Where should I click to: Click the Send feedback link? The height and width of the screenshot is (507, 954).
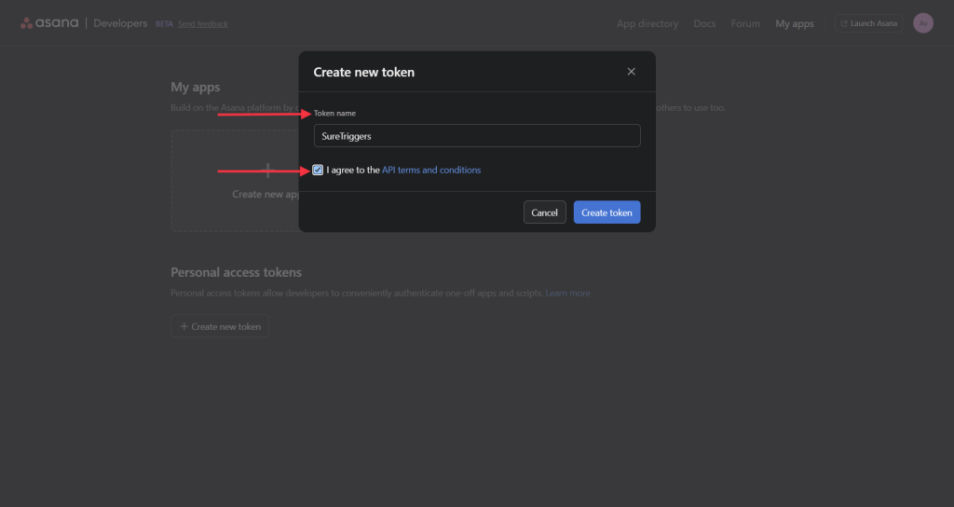pyautogui.click(x=203, y=24)
